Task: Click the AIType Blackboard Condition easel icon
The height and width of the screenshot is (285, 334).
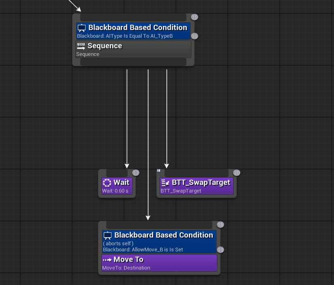Action: 82,28
